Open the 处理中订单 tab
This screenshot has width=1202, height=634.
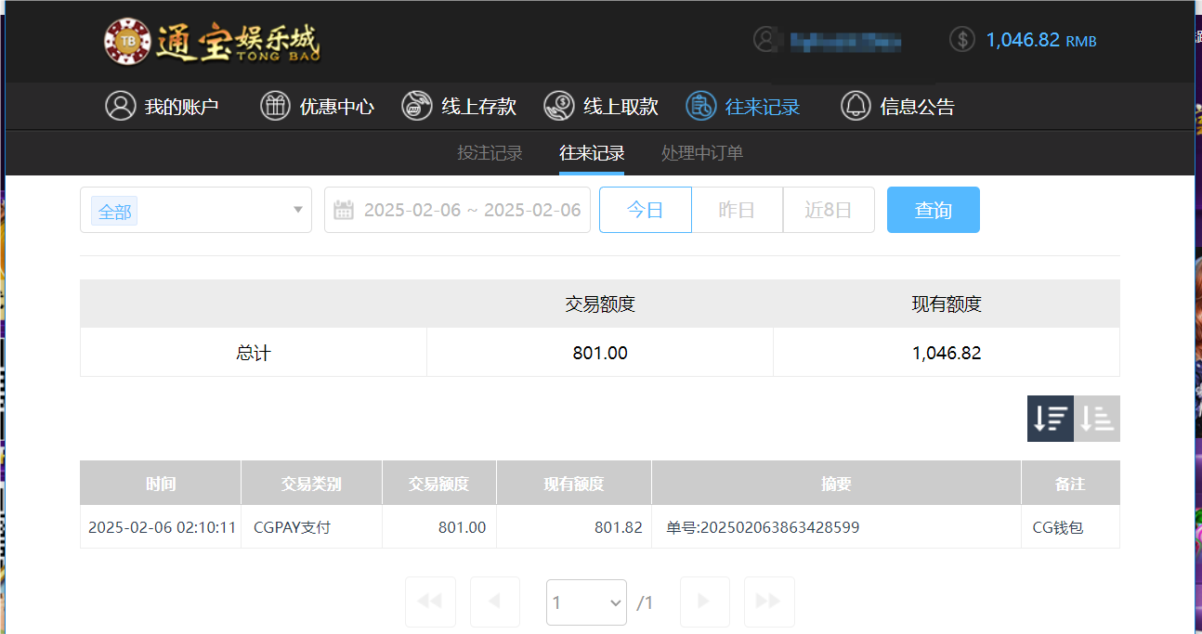(701, 152)
